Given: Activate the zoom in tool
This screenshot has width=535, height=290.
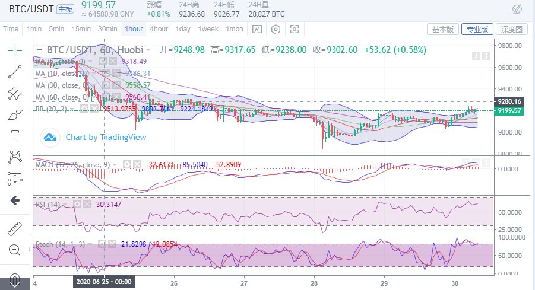Looking at the screenshot, I should (15, 250).
